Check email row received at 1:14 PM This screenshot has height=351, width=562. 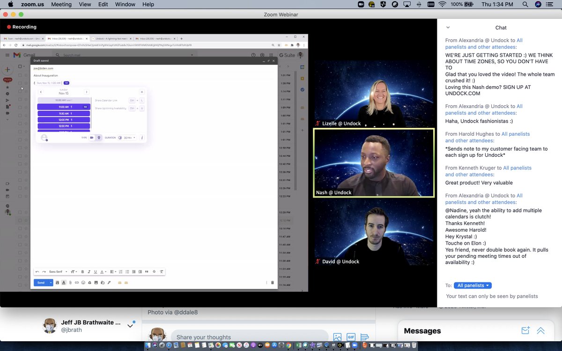20,91
